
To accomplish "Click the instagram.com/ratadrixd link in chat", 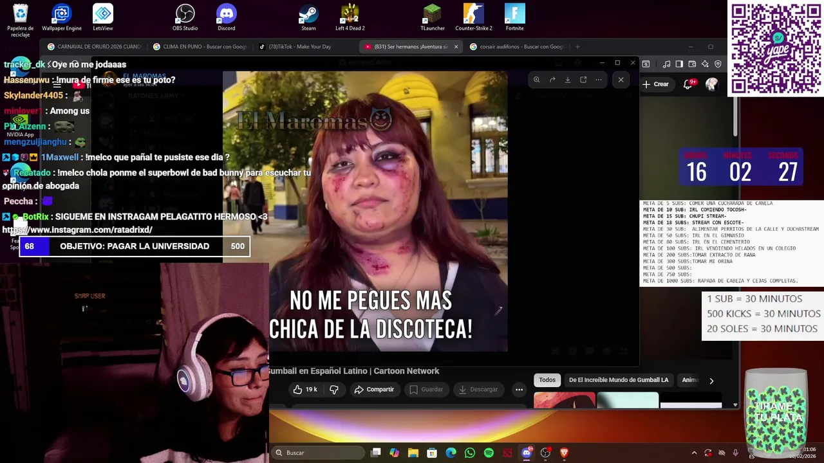I will click(x=77, y=230).
